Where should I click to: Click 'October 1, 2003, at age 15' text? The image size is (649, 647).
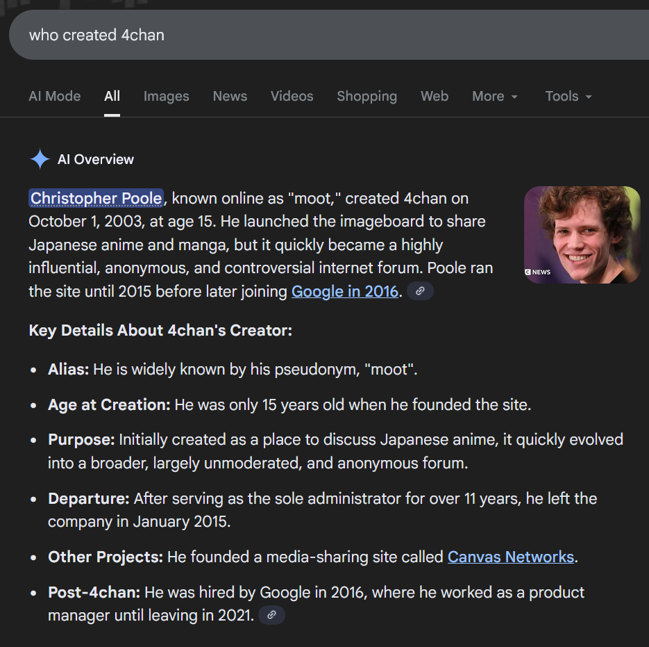(x=121, y=221)
